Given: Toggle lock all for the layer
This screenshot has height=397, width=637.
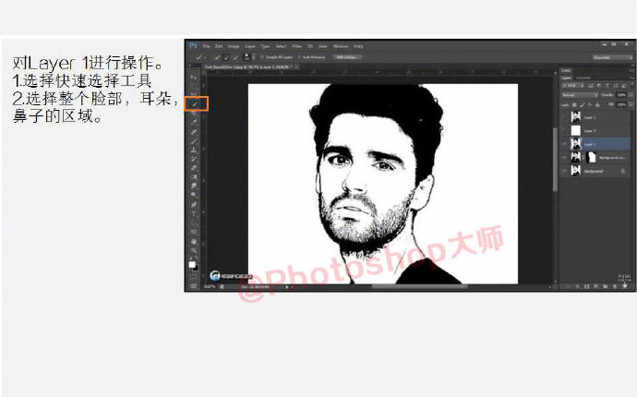Looking at the screenshot, I should click(x=597, y=105).
